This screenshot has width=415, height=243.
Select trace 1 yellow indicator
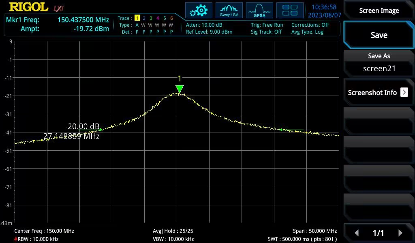(137, 18)
